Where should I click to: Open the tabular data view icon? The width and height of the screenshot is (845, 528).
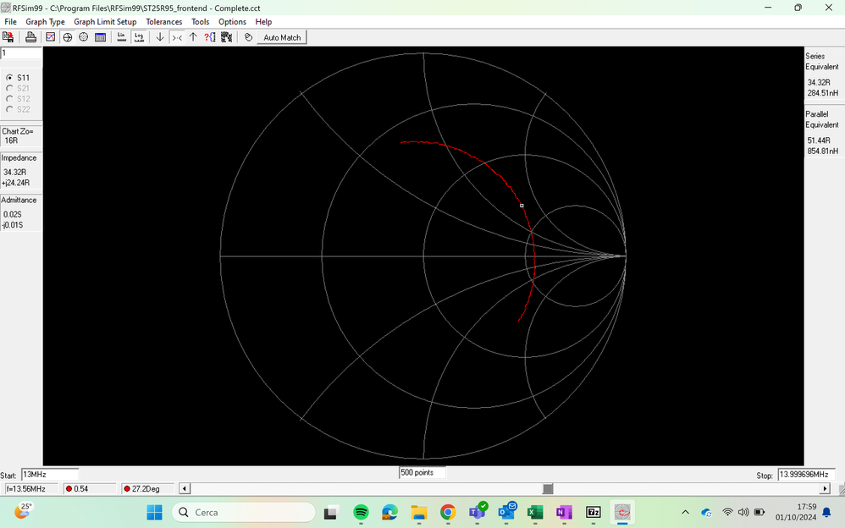[x=100, y=37]
